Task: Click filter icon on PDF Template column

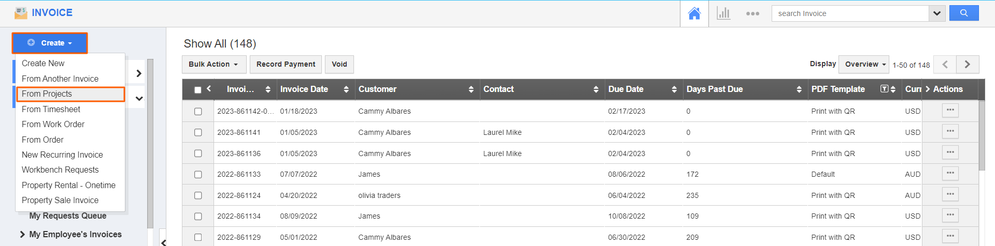Action: click(x=884, y=89)
